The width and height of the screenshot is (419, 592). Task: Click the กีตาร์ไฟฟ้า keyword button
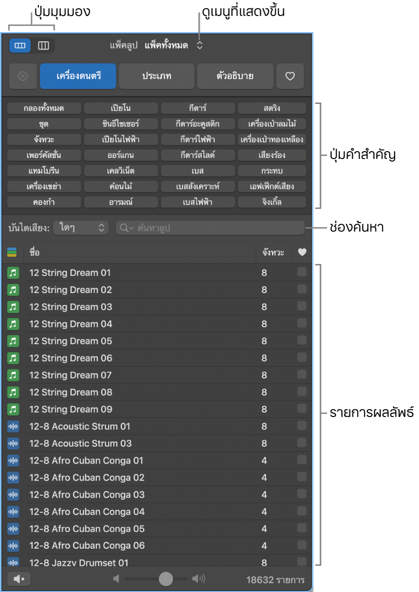pos(197,139)
